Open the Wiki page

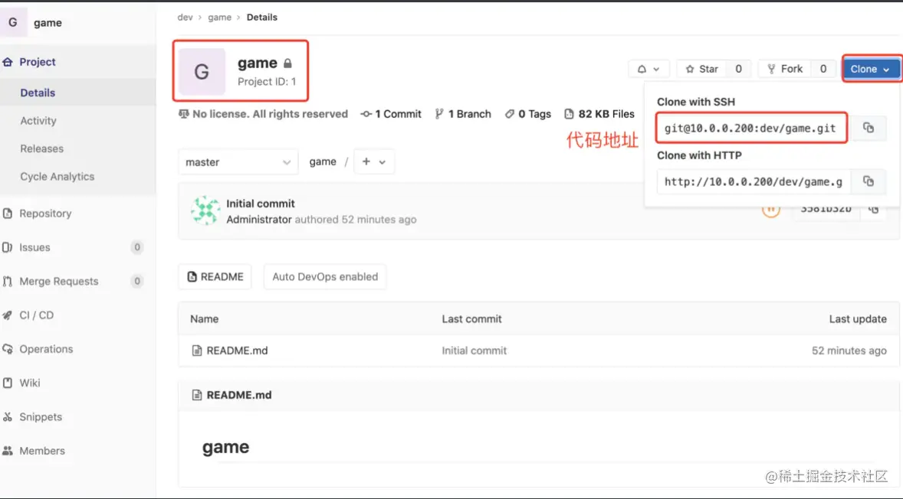[x=29, y=383]
